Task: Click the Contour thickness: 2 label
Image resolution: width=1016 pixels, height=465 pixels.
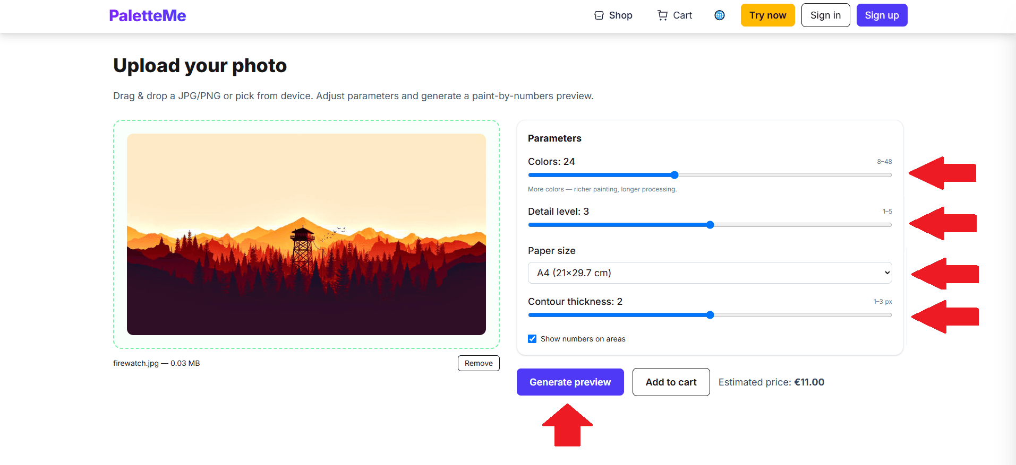Action: [x=575, y=302]
